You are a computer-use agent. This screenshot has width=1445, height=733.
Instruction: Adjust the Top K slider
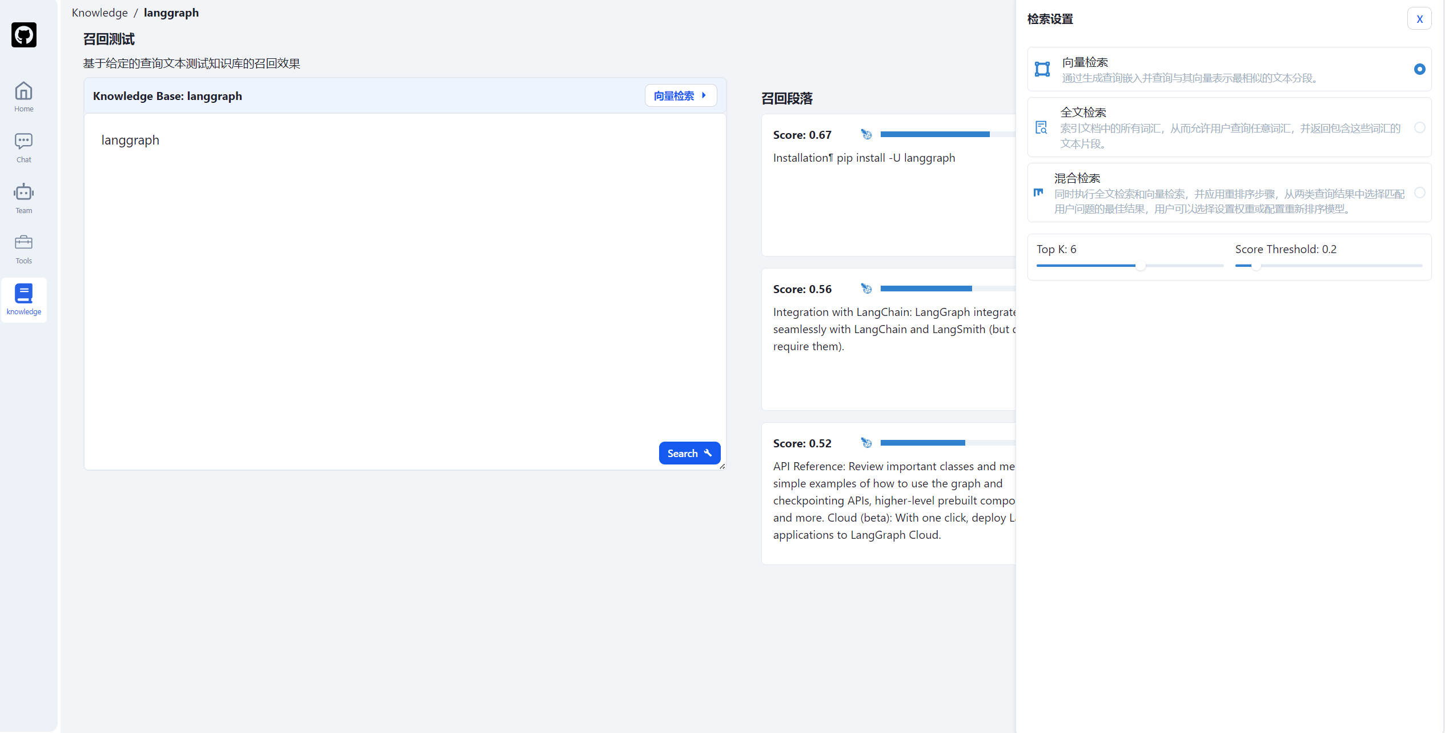point(1140,266)
